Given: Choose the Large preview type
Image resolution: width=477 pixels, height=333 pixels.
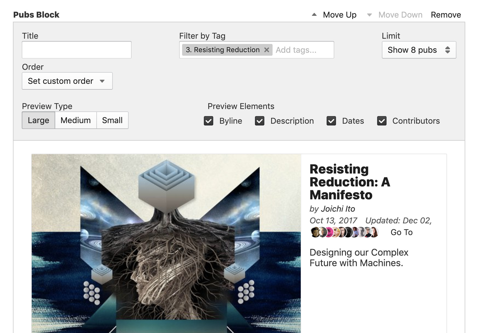Looking at the screenshot, I should 38,120.
